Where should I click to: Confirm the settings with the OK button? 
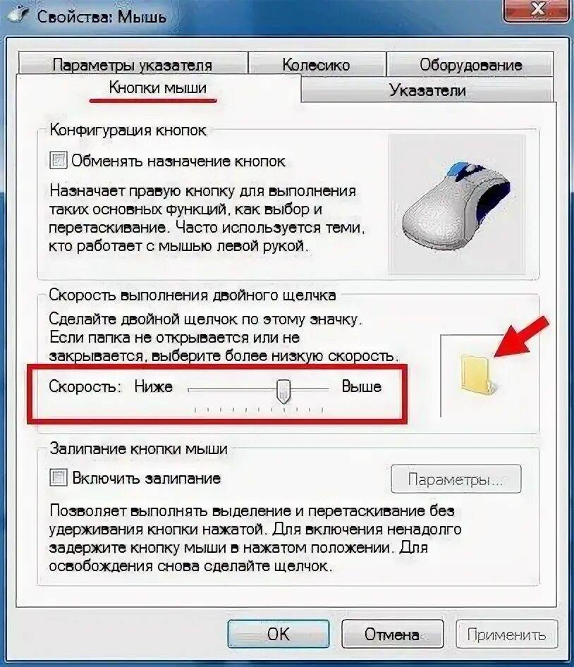[279, 634]
